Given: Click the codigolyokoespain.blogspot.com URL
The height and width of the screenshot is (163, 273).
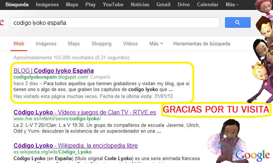Looking at the screenshot, I should pyautogui.click(x=51, y=77).
